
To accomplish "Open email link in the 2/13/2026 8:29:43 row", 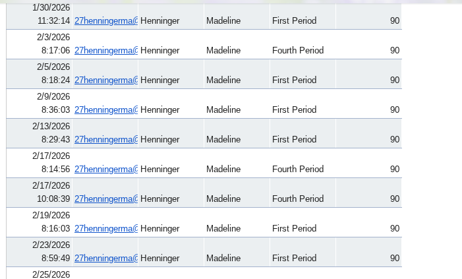I will pyautogui.click(x=105, y=139).
